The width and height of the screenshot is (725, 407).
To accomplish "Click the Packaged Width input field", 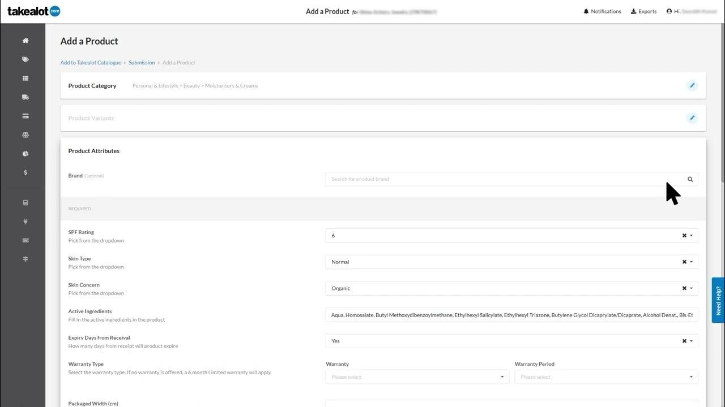I will pos(511,404).
